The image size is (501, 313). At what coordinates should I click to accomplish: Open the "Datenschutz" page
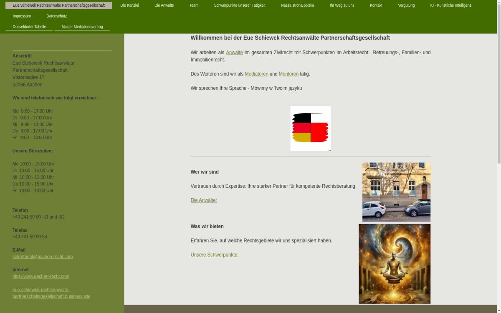tap(56, 16)
